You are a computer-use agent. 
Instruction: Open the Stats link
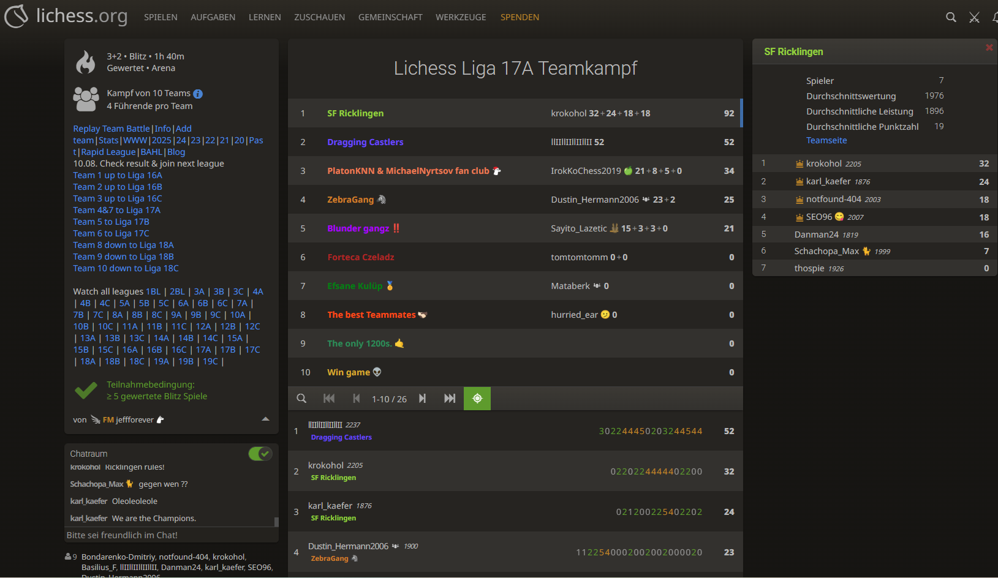pyautogui.click(x=108, y=140)
